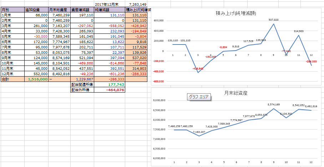
Task: Click the 537,020 data label in chart
Action: pos(273,20)
